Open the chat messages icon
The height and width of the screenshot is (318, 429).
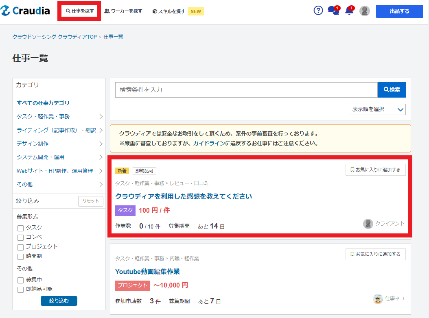(x=333, y=11)
